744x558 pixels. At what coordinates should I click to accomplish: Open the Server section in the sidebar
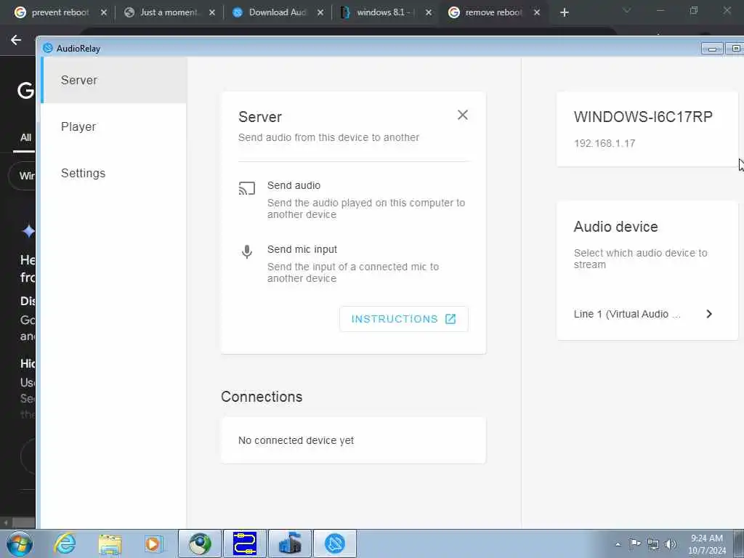click(114, 80)
